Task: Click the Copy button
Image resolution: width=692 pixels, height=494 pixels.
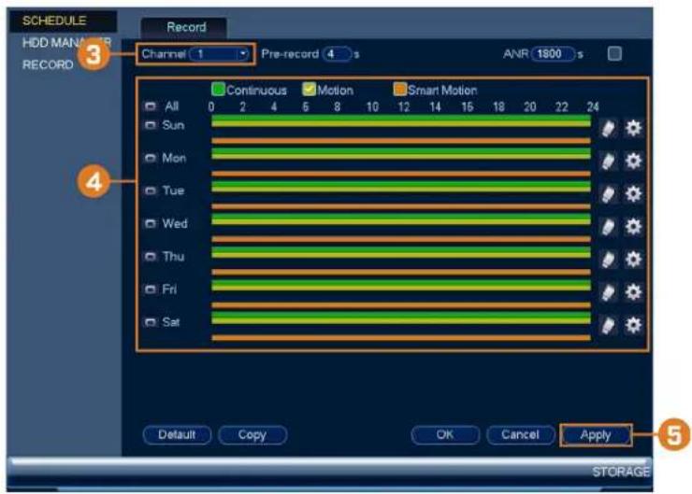Action: (x=252, y=435)
